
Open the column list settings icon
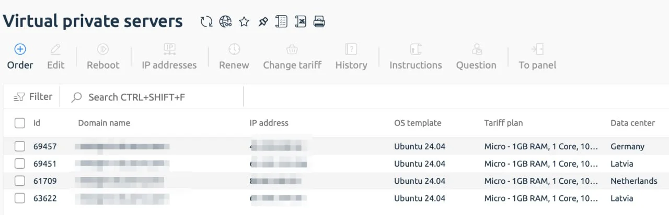(281, 21)
